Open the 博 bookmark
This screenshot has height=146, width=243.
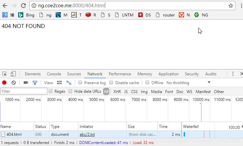pyautogui.click(x=12, y=15)
